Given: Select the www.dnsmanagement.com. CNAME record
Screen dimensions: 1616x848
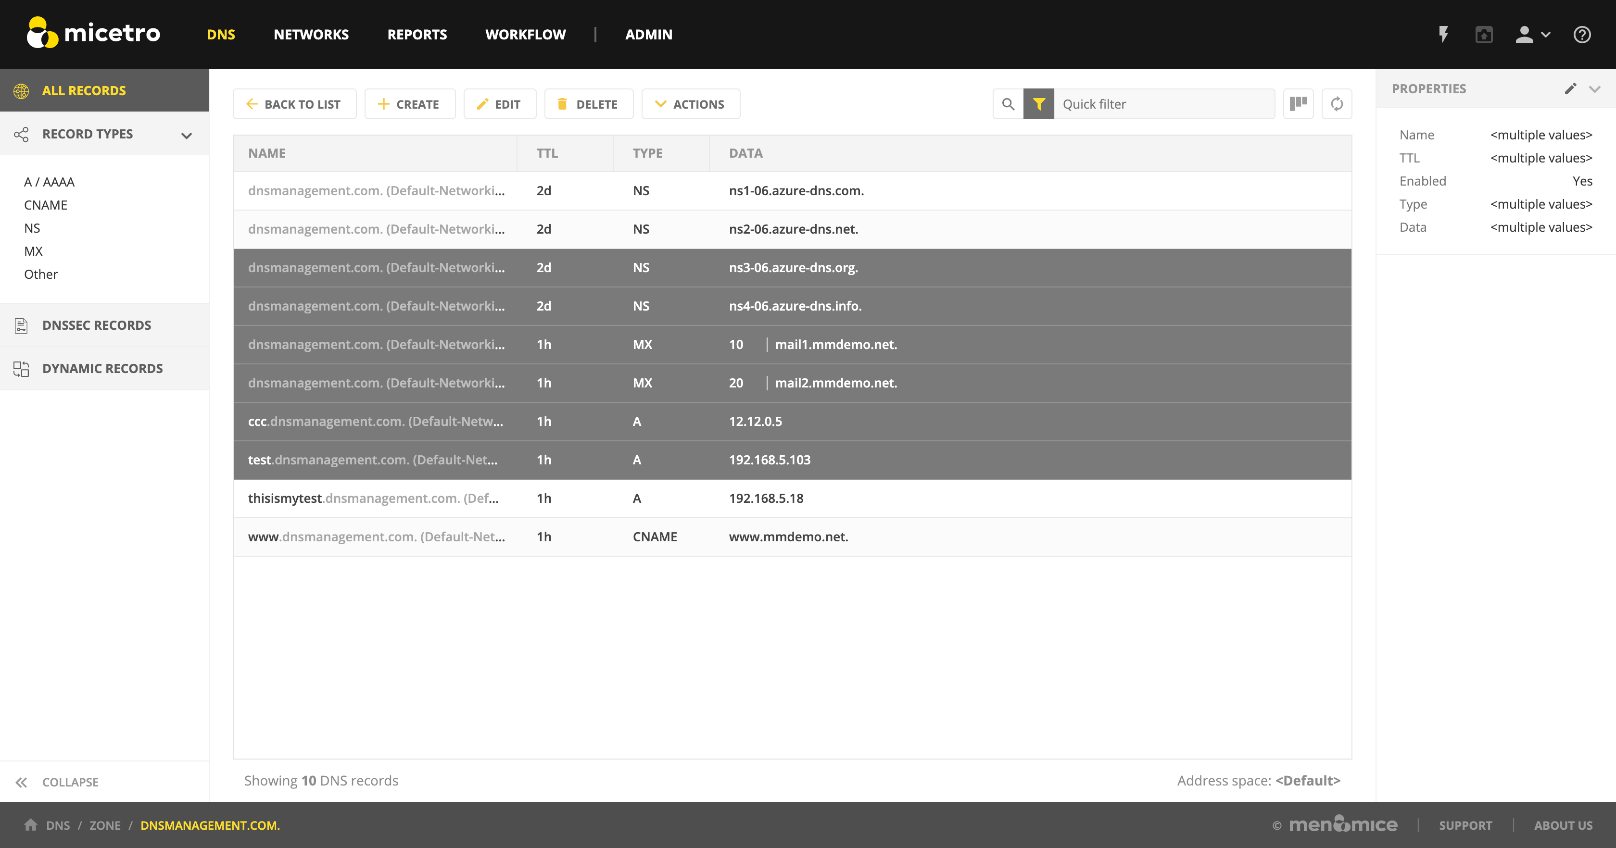Looking at the screenshot, I should 792,537.
